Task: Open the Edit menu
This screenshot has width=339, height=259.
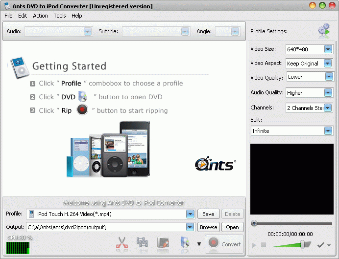Action: coord(23,16)
